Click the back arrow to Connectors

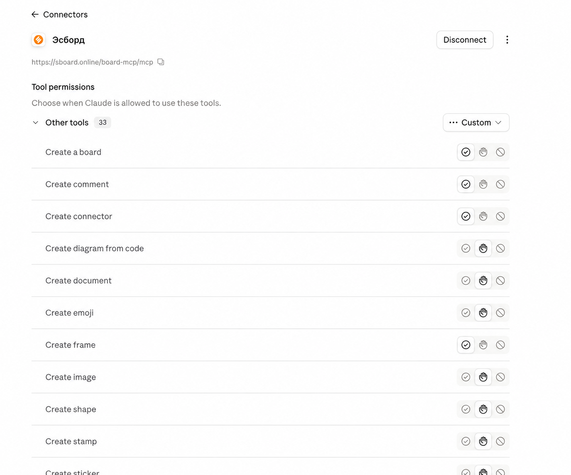pyautogui.click(x=35, y=15)
